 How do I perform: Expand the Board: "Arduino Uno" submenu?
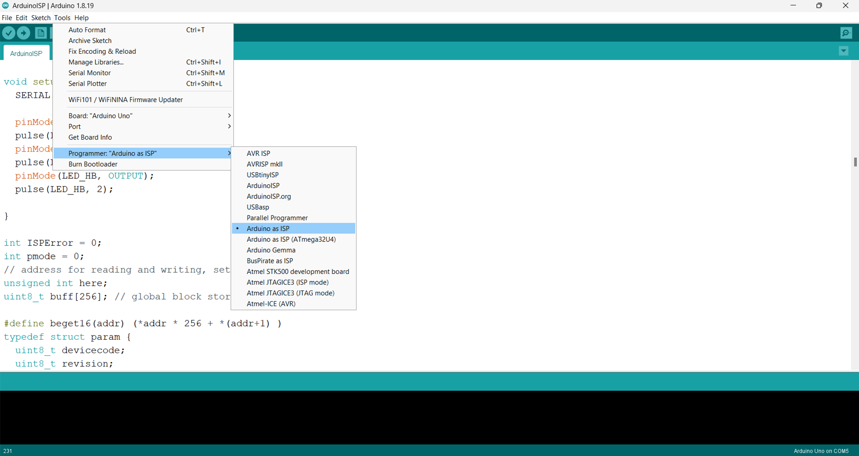tap(143, 116)
